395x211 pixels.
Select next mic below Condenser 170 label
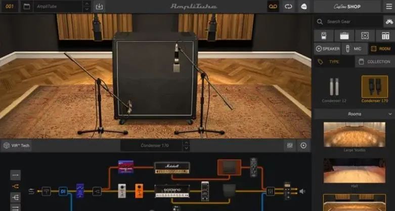[186, 148]
